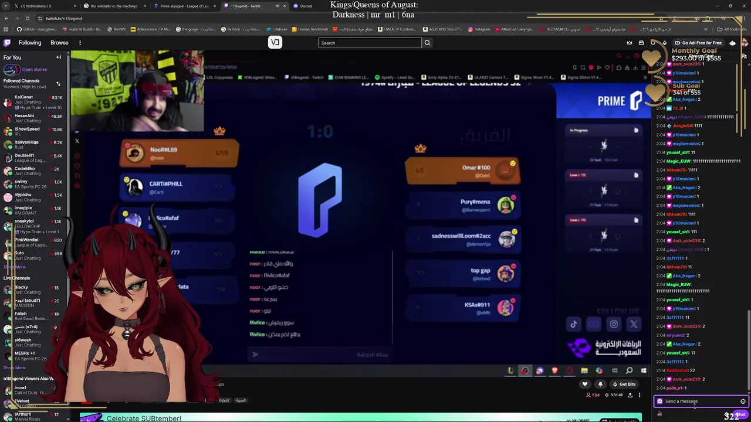Open the chat emote picker smiley
Viewport: 751px width, 422px height.
point(743,401)
